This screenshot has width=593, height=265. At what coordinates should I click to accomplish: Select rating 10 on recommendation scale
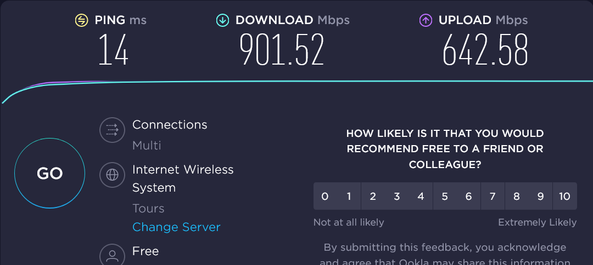pyautogui.click(x=564, y=197)
